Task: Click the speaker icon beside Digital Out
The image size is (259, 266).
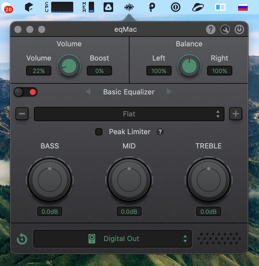Action: (x=92, y=239)
